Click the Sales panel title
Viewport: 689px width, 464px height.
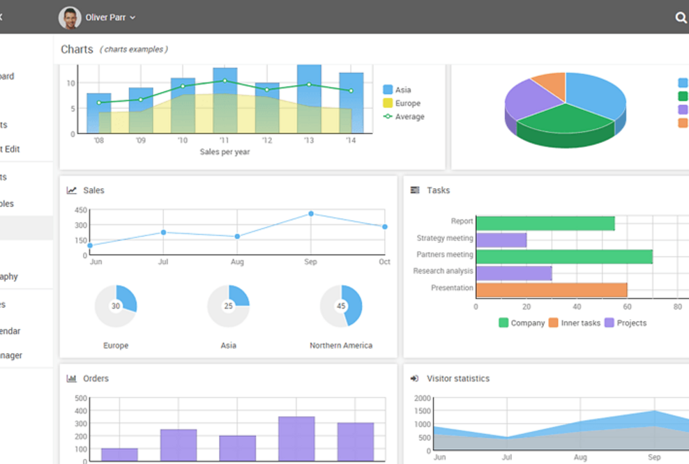tap(94, 190)
